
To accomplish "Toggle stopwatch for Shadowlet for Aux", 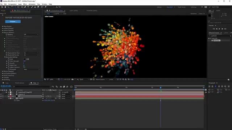I will [7, 55].
